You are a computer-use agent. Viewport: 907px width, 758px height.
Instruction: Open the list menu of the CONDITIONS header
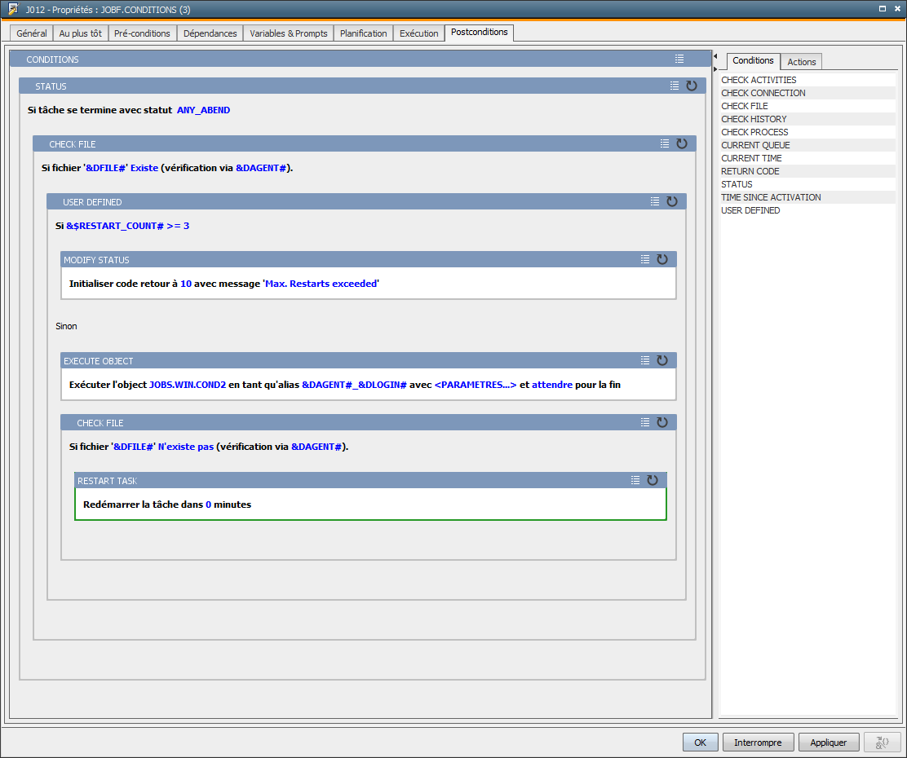click(x=679, y=59)
